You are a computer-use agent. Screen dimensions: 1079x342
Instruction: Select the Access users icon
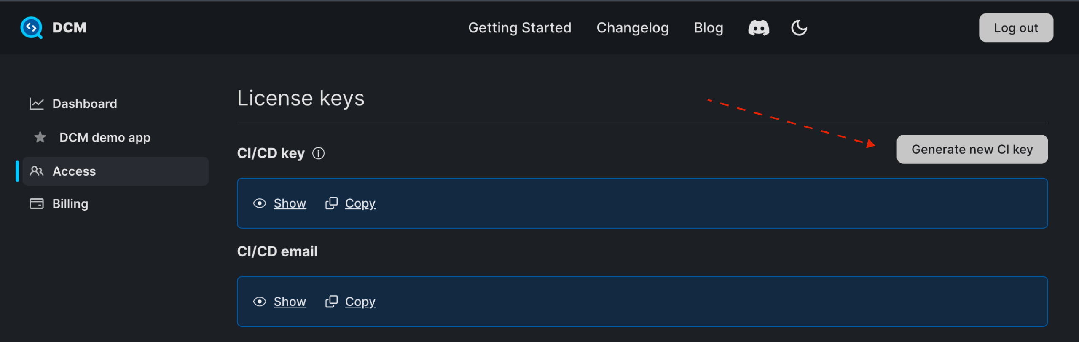(x=37, y=171)
